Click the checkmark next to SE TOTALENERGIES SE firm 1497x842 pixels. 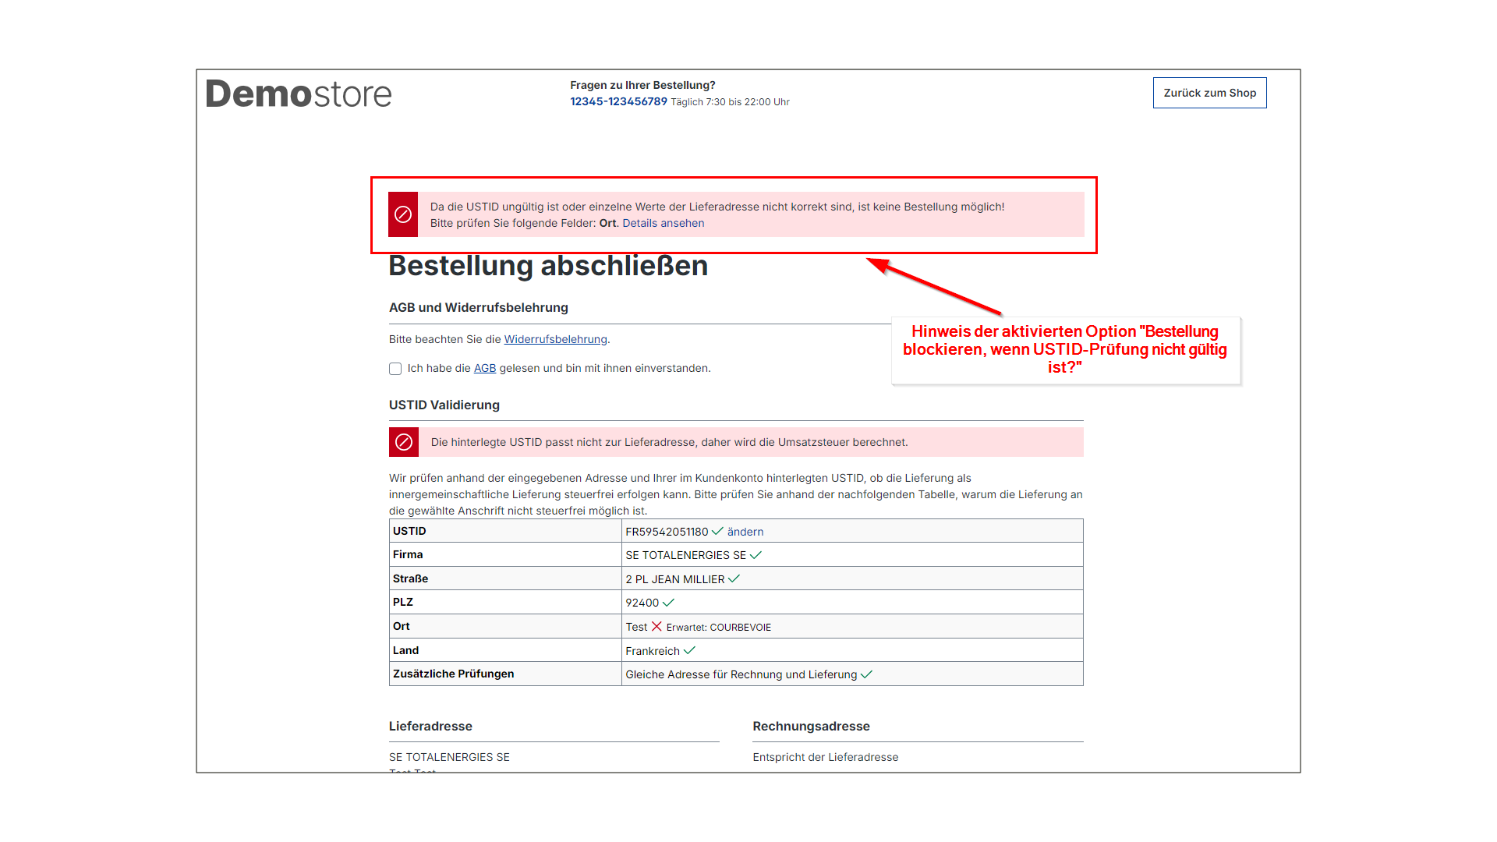pyautogui.click(x=756, y=555)
